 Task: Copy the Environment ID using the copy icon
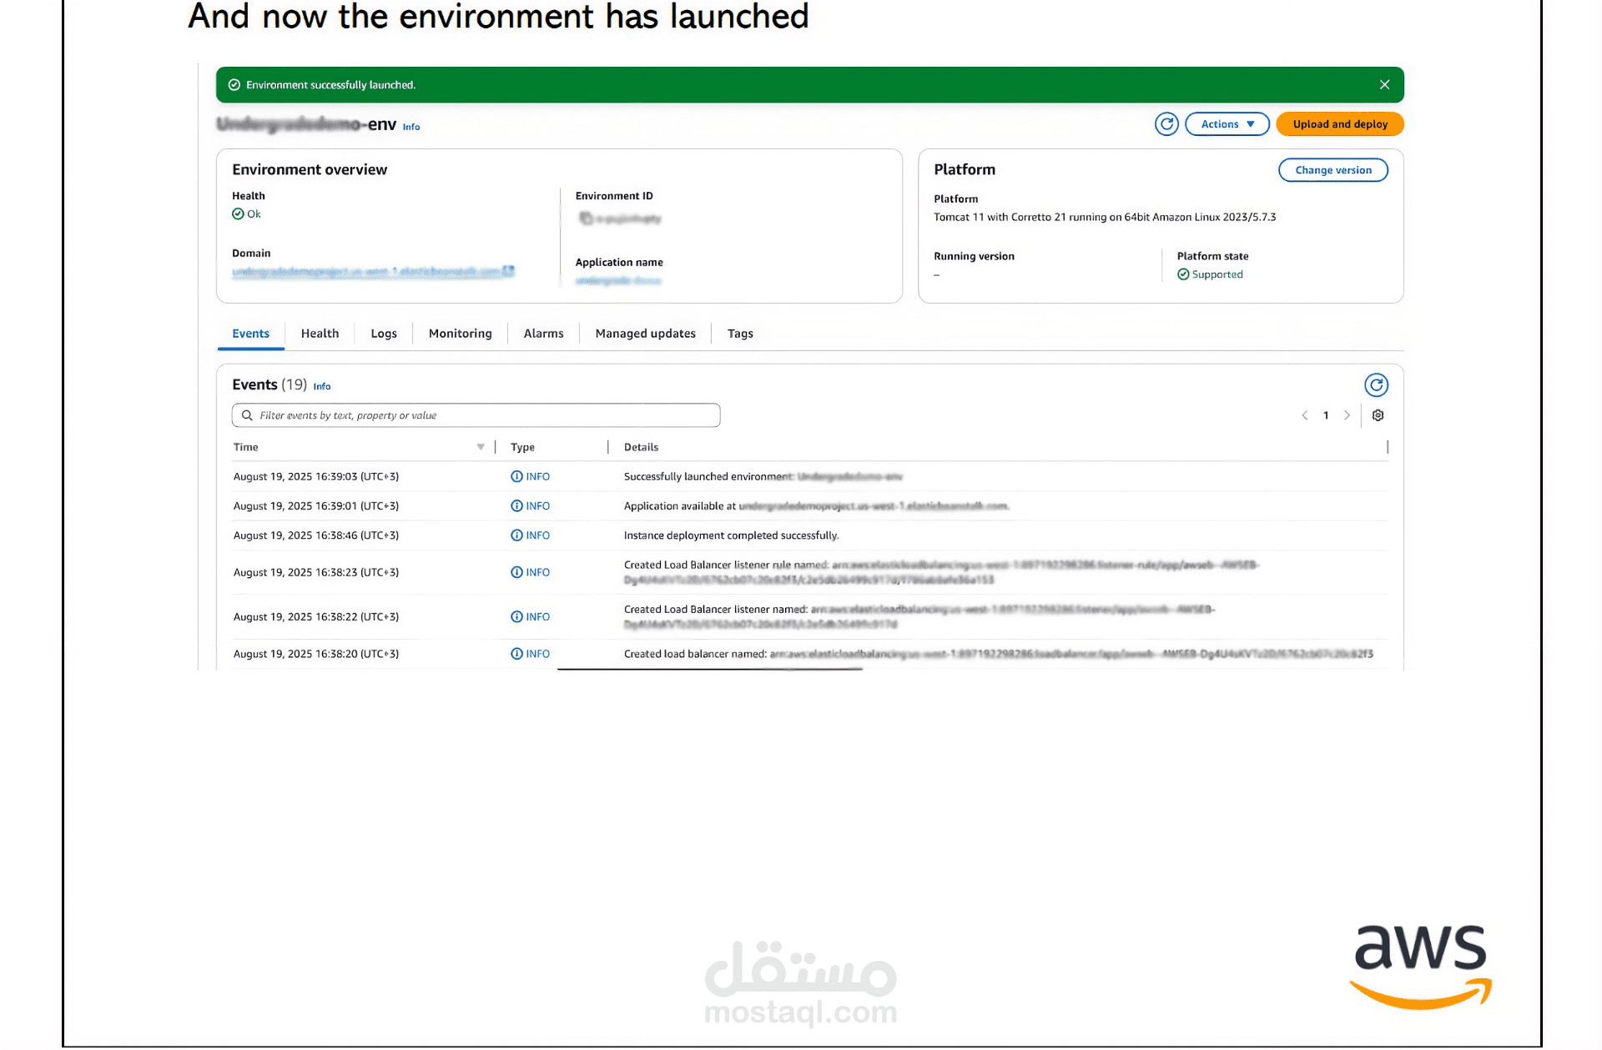(x=587, y=219)
